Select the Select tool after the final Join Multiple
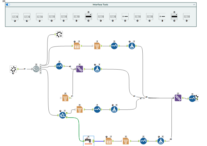 (x=192, y=99)
